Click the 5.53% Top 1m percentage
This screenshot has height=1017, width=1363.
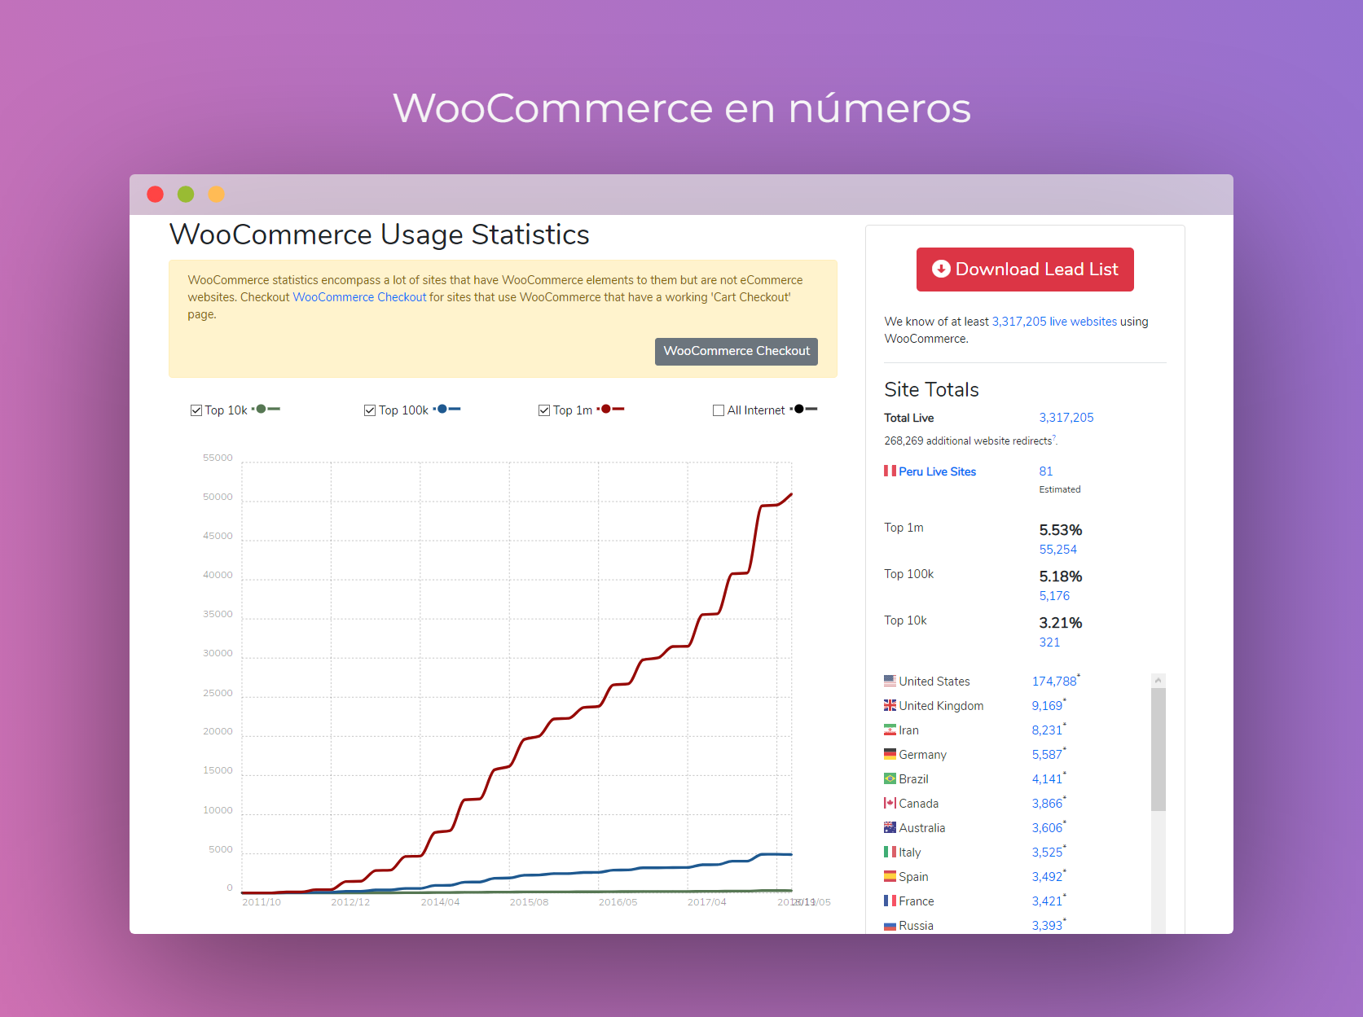pos(1060,530)
